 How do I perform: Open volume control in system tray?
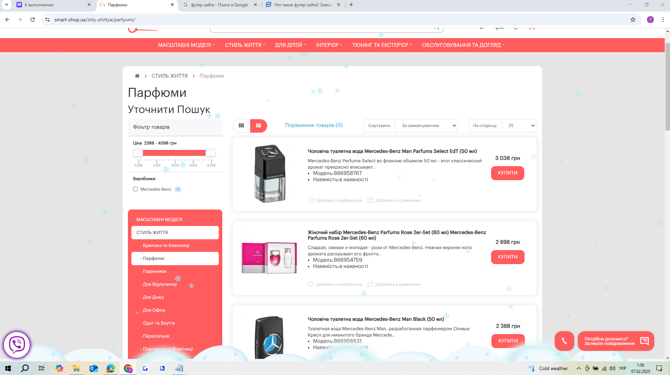pos(612,368)
